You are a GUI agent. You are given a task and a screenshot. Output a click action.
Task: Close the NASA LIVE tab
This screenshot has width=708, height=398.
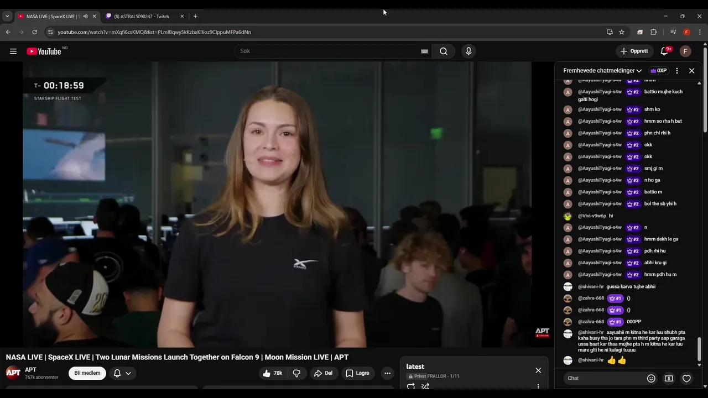(x=94, y=17)
